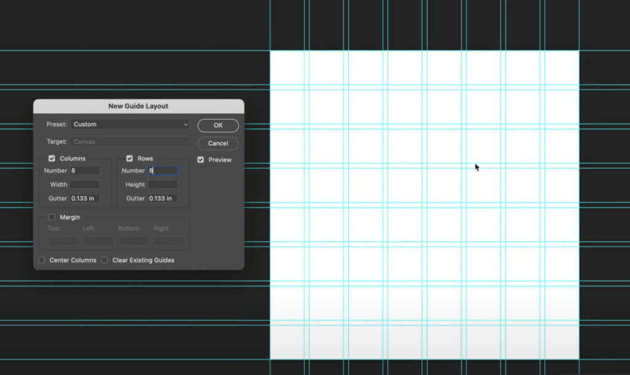The image size is (630, 375).
Task: Toggle the Preview checkbox off
Action: [x=201, y=160]
